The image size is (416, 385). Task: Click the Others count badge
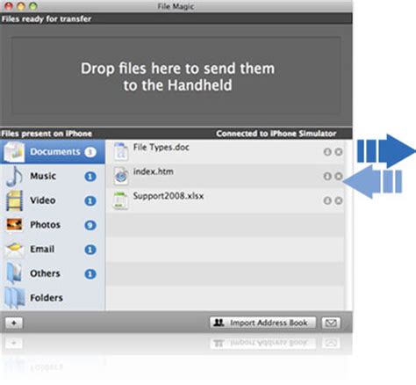coord(90,273)
